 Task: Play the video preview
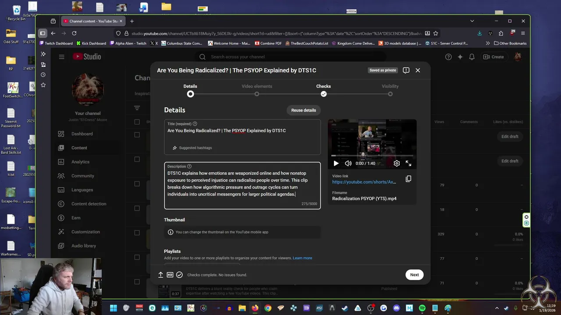click(336, 163)
